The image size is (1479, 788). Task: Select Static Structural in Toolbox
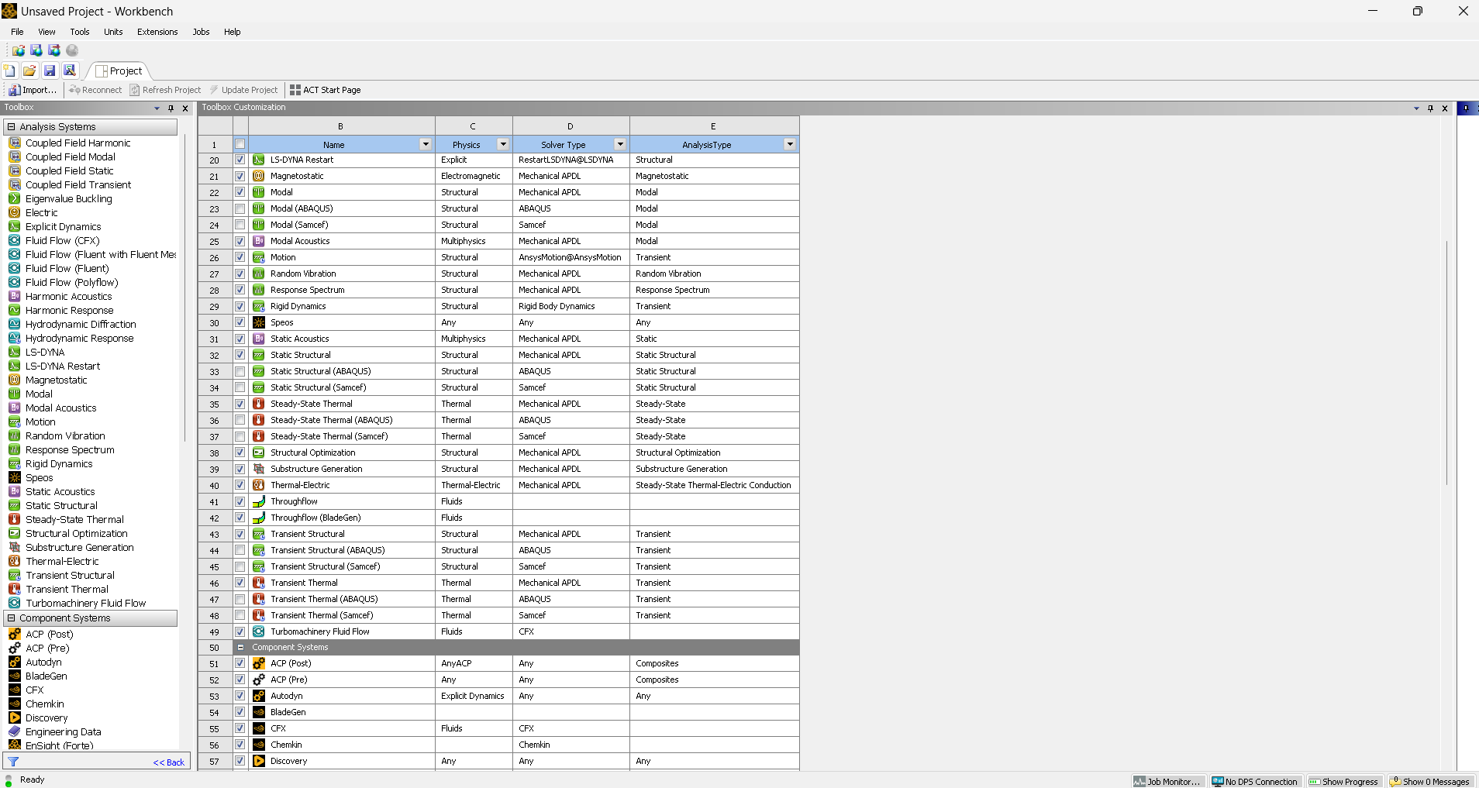click(61, 505)
